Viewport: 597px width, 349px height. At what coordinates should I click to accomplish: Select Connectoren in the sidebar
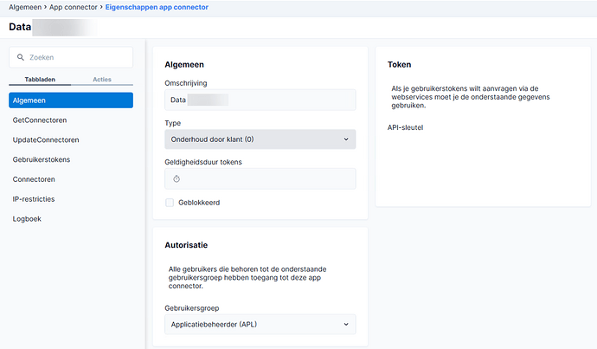point(35,179)
